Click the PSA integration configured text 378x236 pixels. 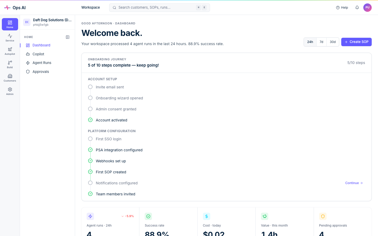[x=119, y=150]
